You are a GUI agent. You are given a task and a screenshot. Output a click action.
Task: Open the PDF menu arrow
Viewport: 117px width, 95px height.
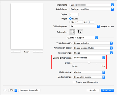(16, 90)
